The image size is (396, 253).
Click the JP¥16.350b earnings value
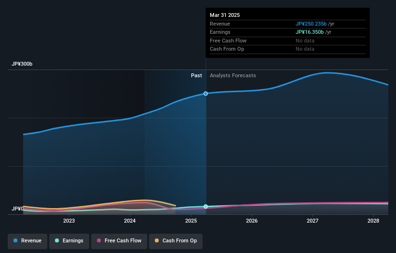coord(310,32)
